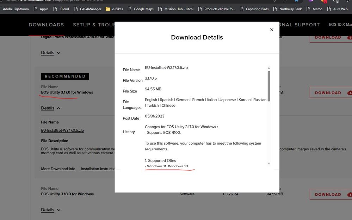Download EOS Utility 3.18.0 for Windows

pos(331,194)
